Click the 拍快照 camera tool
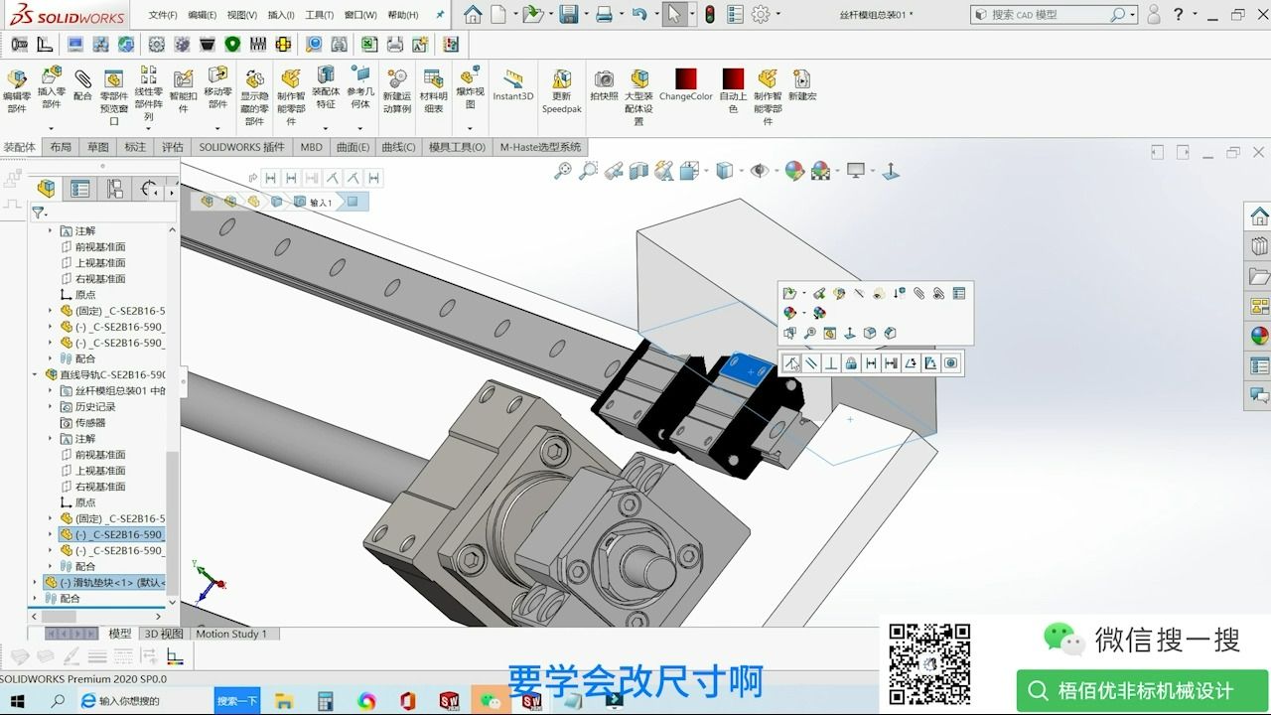This screenshot has height=715, width=1271. tap(604, 85)
